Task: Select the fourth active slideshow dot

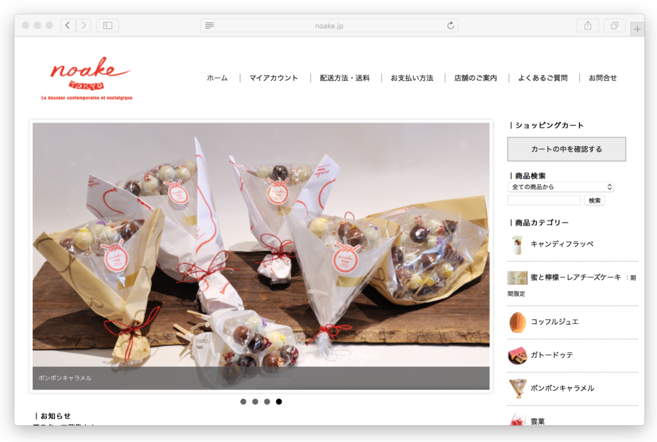Action: click(x=278, y=402)
